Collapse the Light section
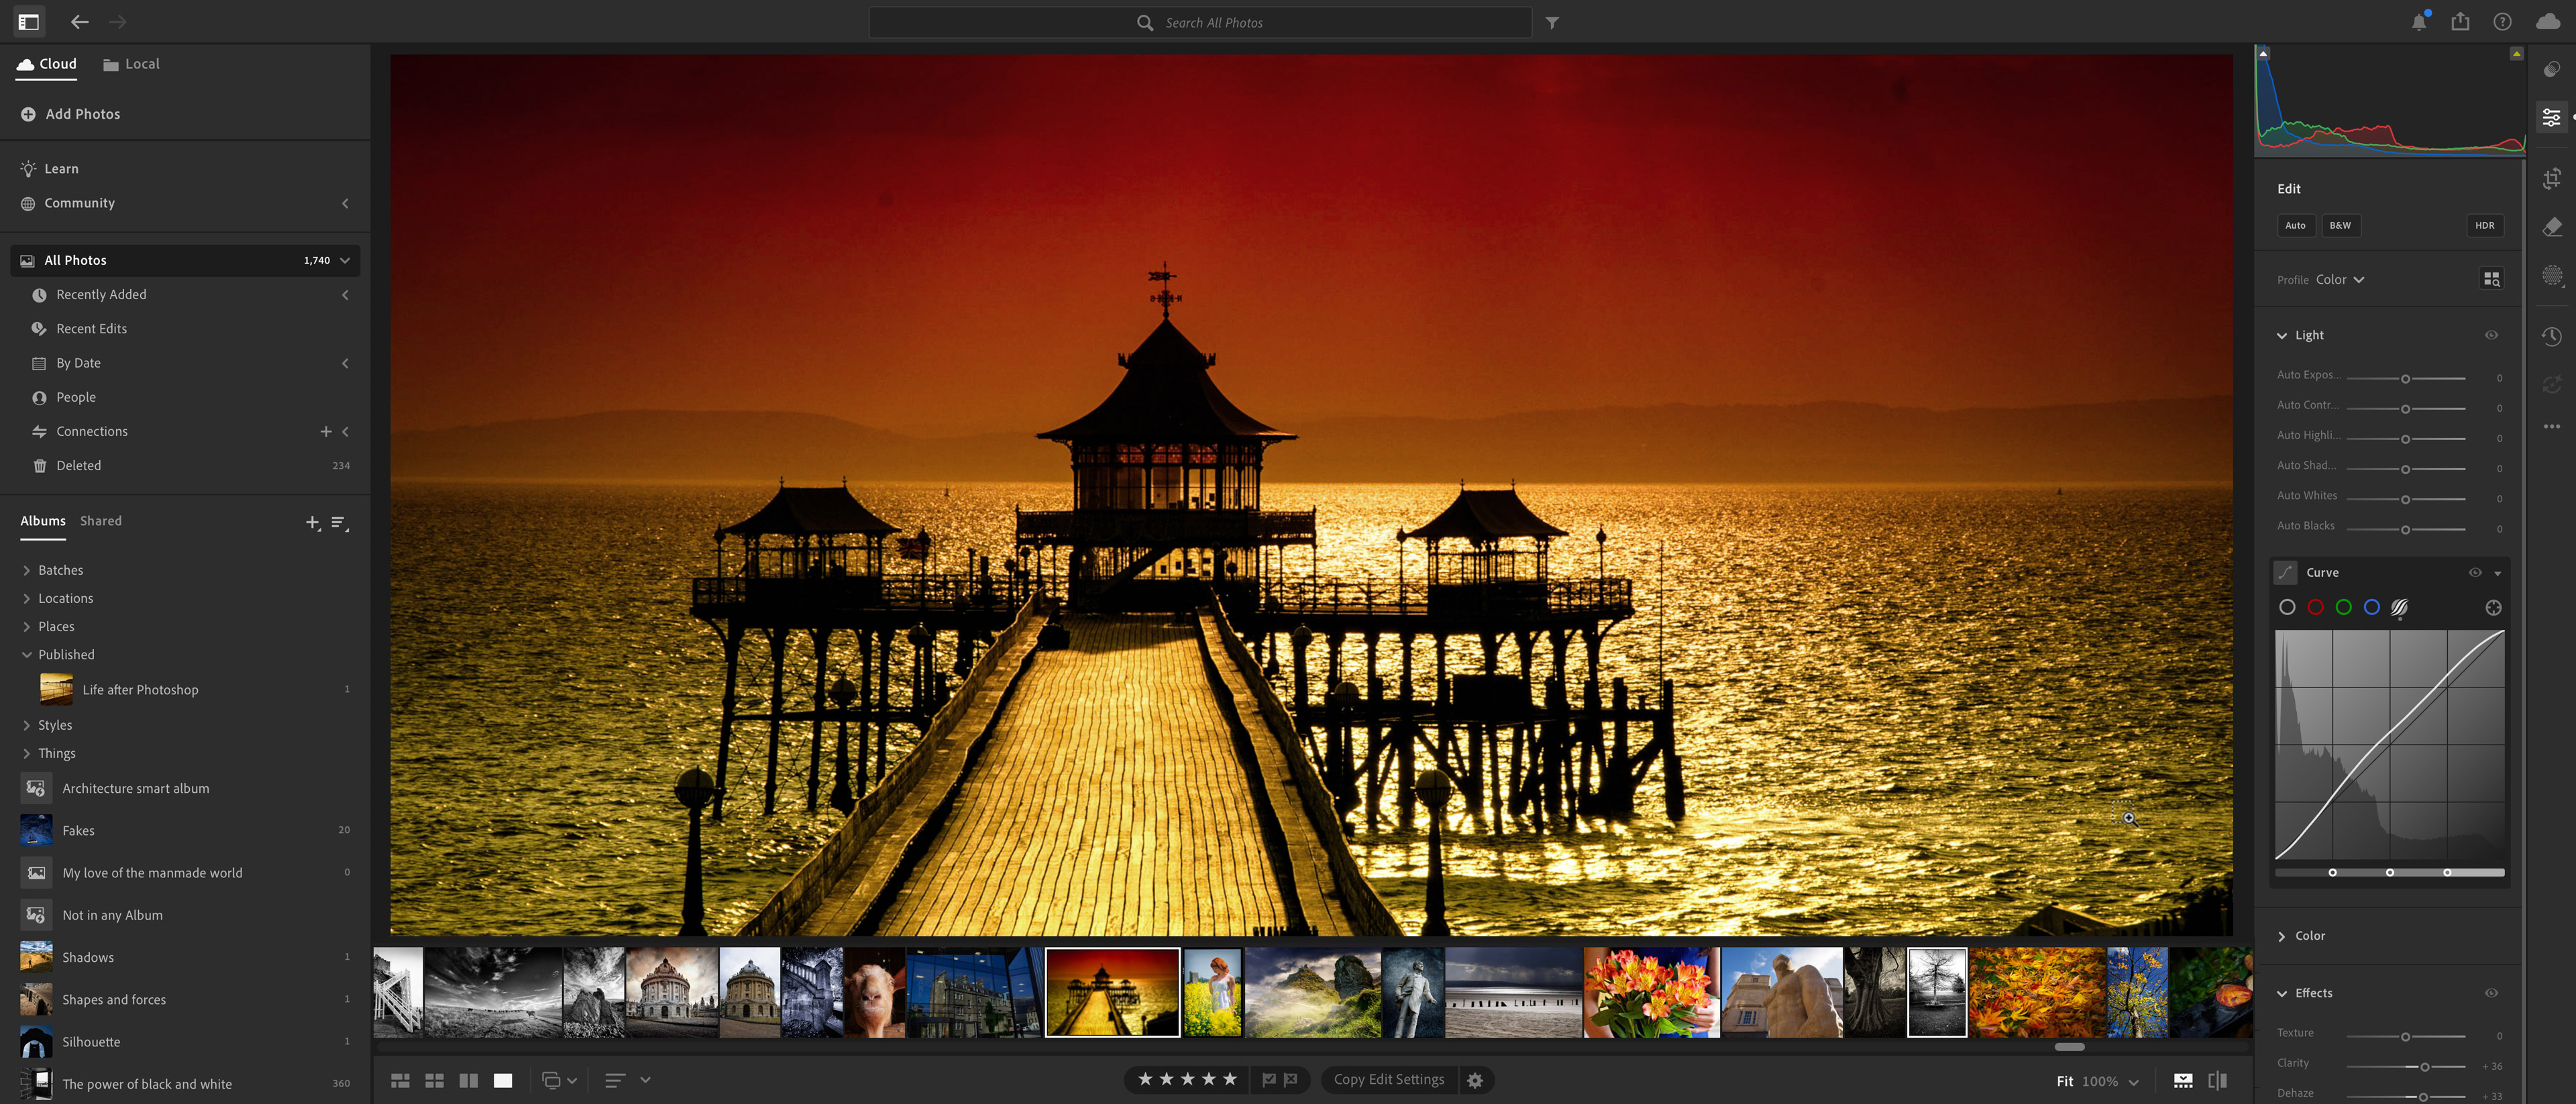The width and height of the screenshot is (2576, 1104). pos(2281,336)
